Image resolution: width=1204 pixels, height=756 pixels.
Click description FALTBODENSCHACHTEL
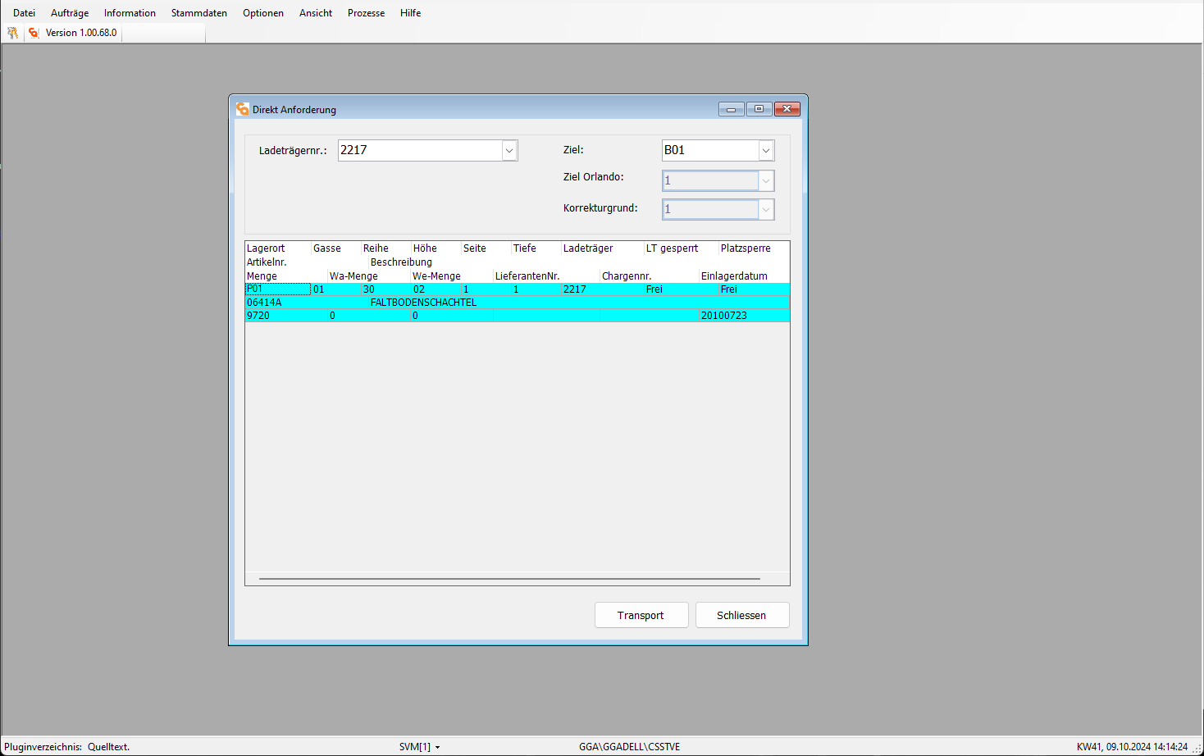423,303
